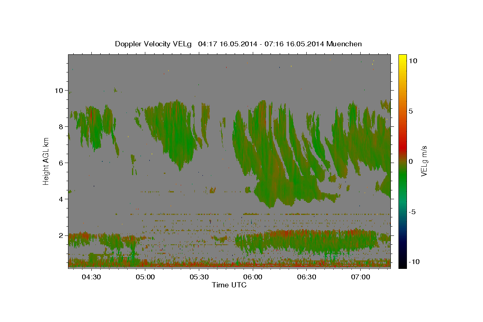The height and width of the screenshot is (322, 483).
Task: Click the 06:30 time tick label
Action: pyautogui.click(x=307, y=277)
